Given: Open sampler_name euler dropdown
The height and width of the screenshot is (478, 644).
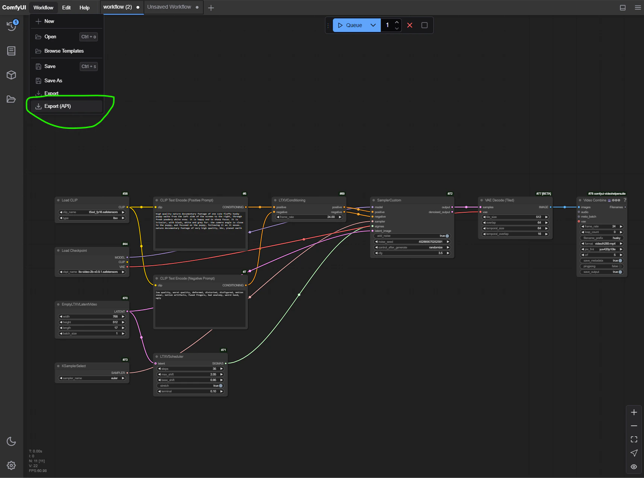Looking at the screenshot, I should (x=92, y=378).
